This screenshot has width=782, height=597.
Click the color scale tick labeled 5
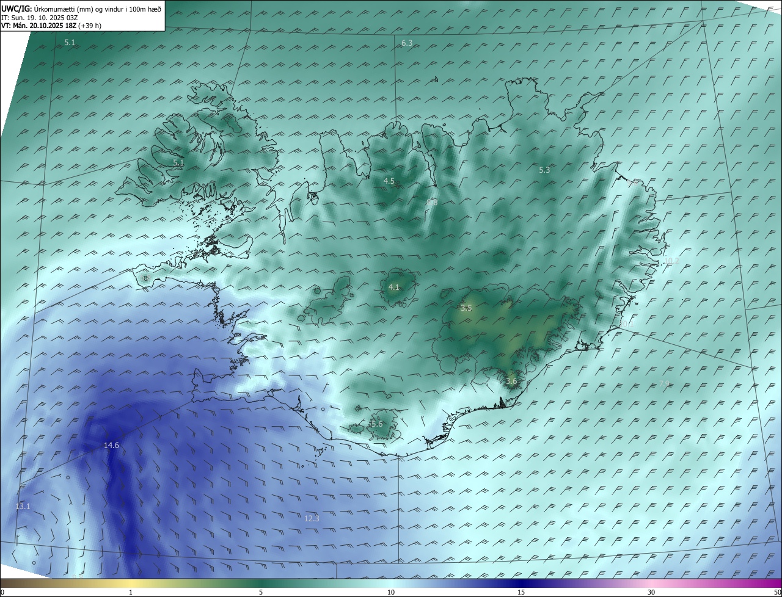[x=261, y=592]
